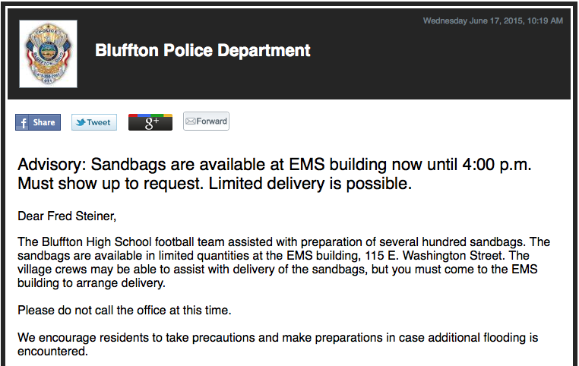Viewport: 579px width, 366px height.
Task: Click the Twitter bird icon
Action: 81,122
